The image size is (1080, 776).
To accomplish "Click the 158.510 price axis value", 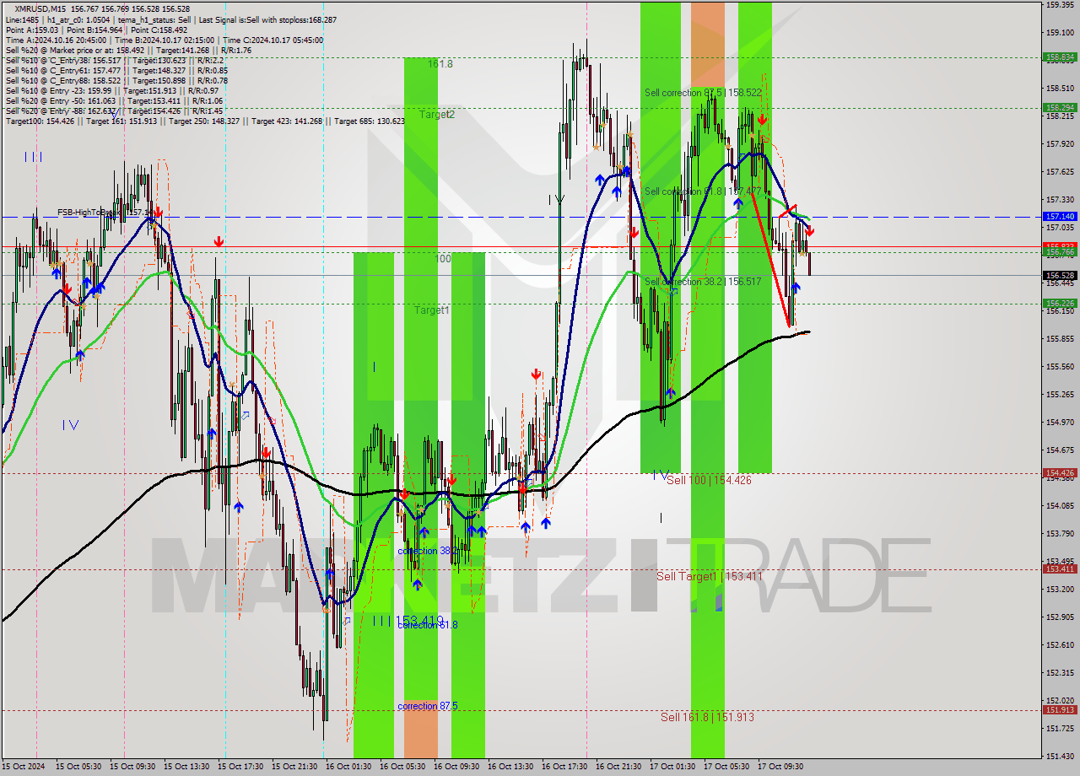I will click(1060, 88).
